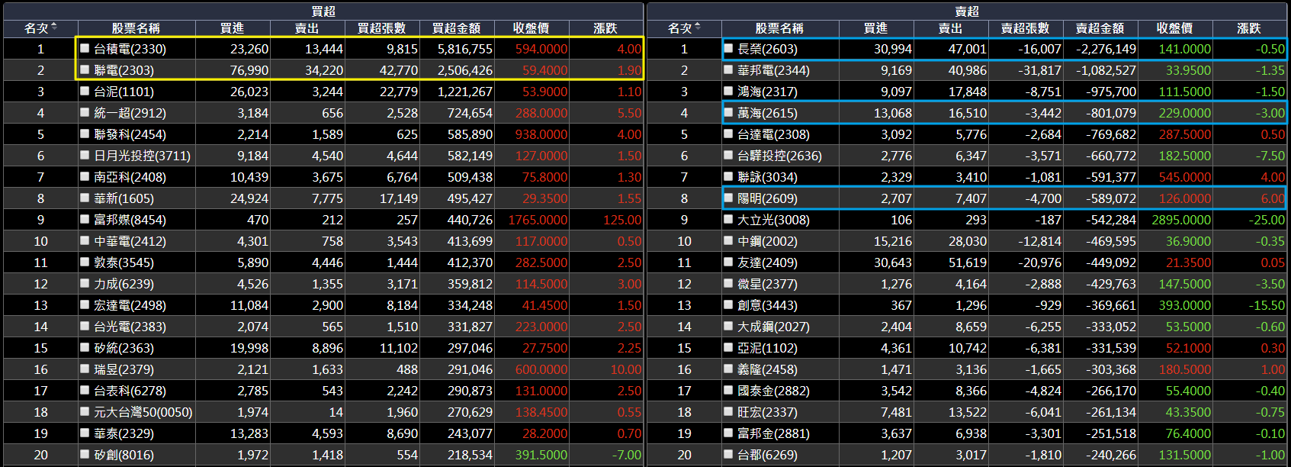Screen dimensions: 1291x467
Task: Check the box beside 台郡(6269)
Action: (729, 454)
